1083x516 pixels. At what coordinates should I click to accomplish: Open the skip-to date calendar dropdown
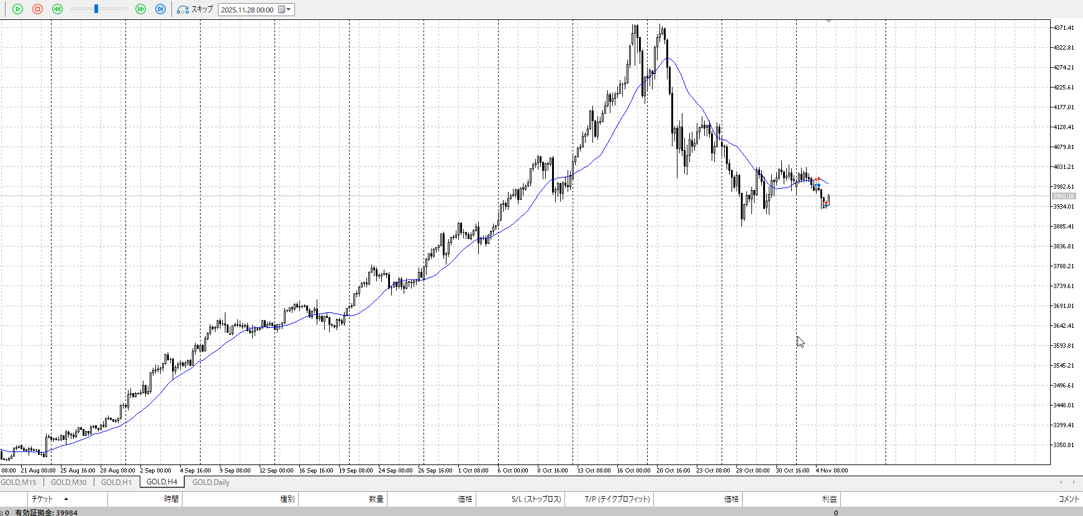tap(284, 9)
